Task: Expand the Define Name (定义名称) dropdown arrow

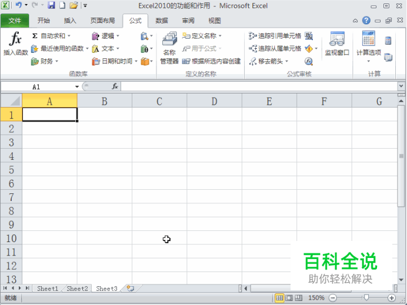Action: pyautogui.click(x=220, y=36)
